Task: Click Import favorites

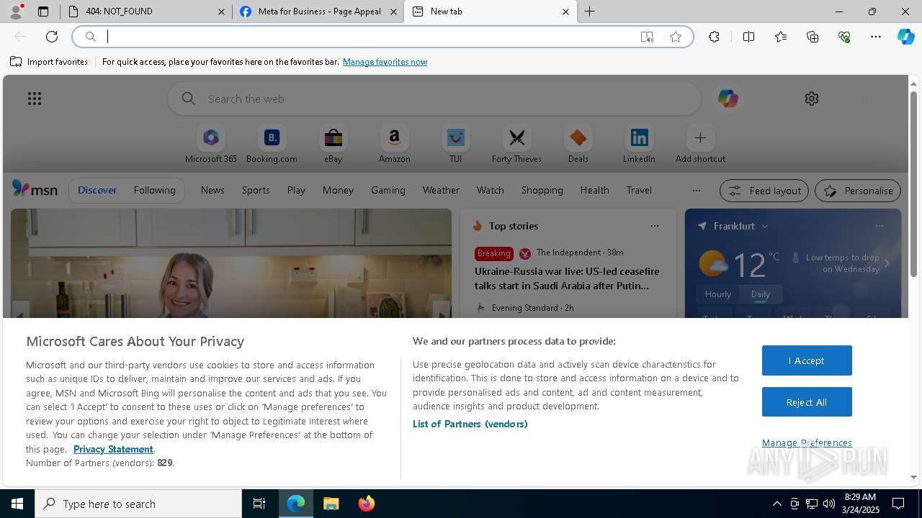Action: (49, 62)
